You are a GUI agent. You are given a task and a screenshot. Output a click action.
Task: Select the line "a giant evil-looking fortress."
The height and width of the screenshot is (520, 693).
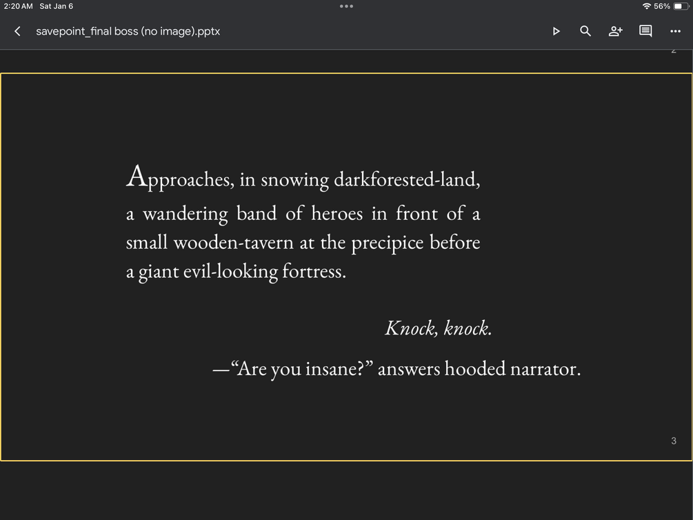coord(236,272)
